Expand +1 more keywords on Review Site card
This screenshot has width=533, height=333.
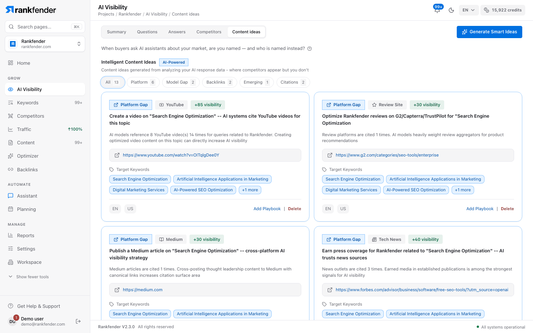[463, 190]
